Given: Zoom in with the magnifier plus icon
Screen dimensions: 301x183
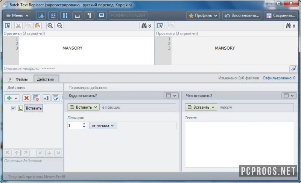Looking at the screenshot, I should 50,26.
